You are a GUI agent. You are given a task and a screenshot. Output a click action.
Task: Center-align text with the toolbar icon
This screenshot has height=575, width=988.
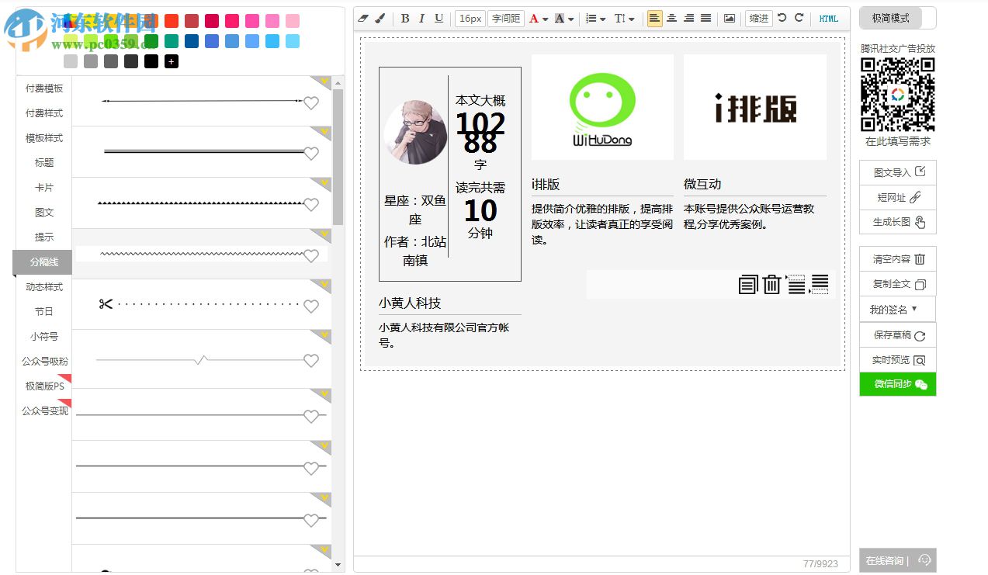(x=671, y=19)
